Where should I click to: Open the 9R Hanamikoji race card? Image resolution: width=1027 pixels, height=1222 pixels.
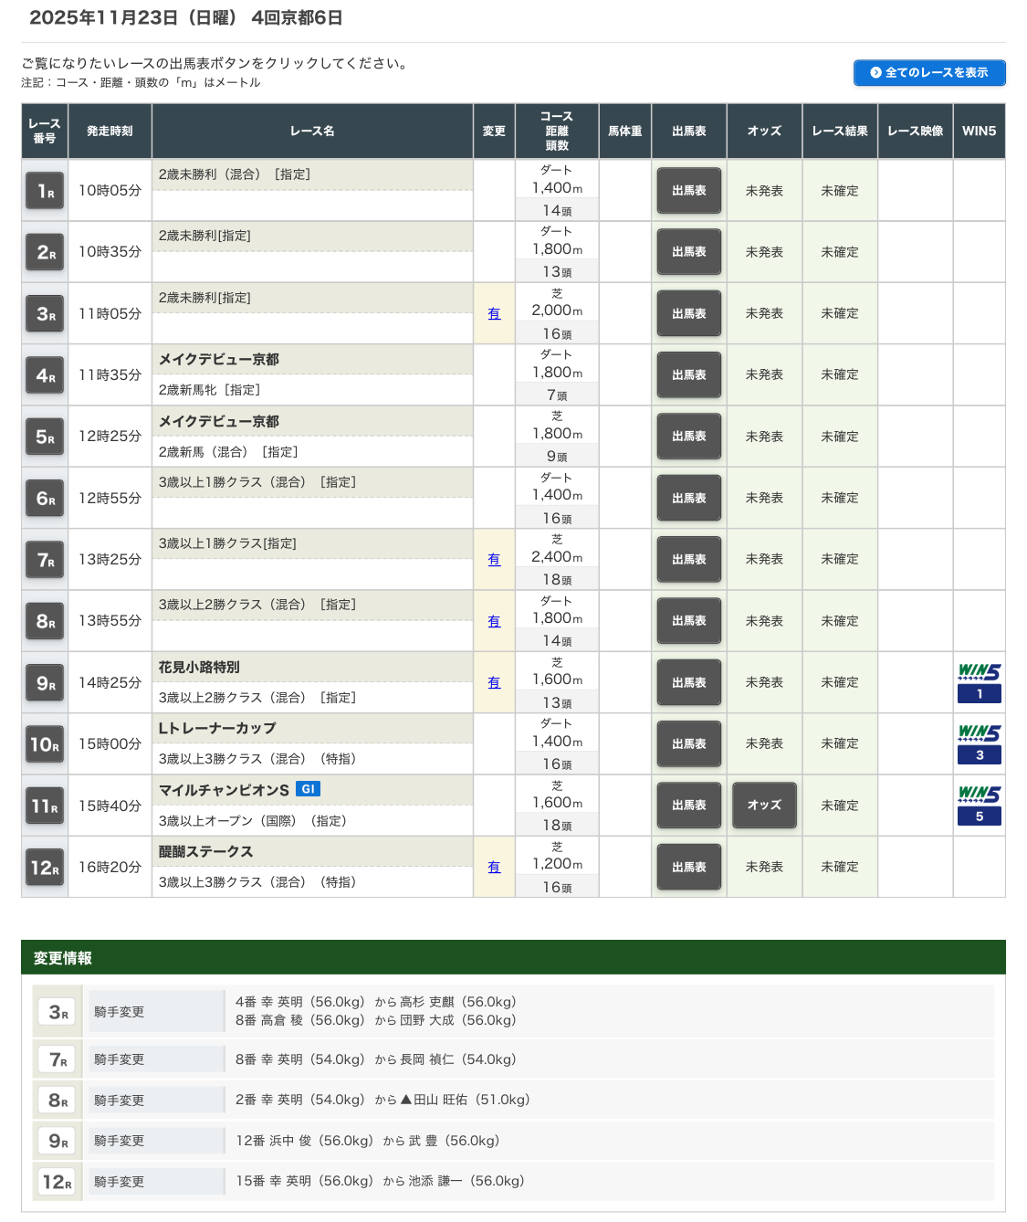[x=689, y=683]
